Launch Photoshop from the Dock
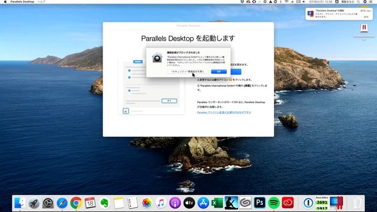The height and width of the screenshot is (212, 377). 259,203
